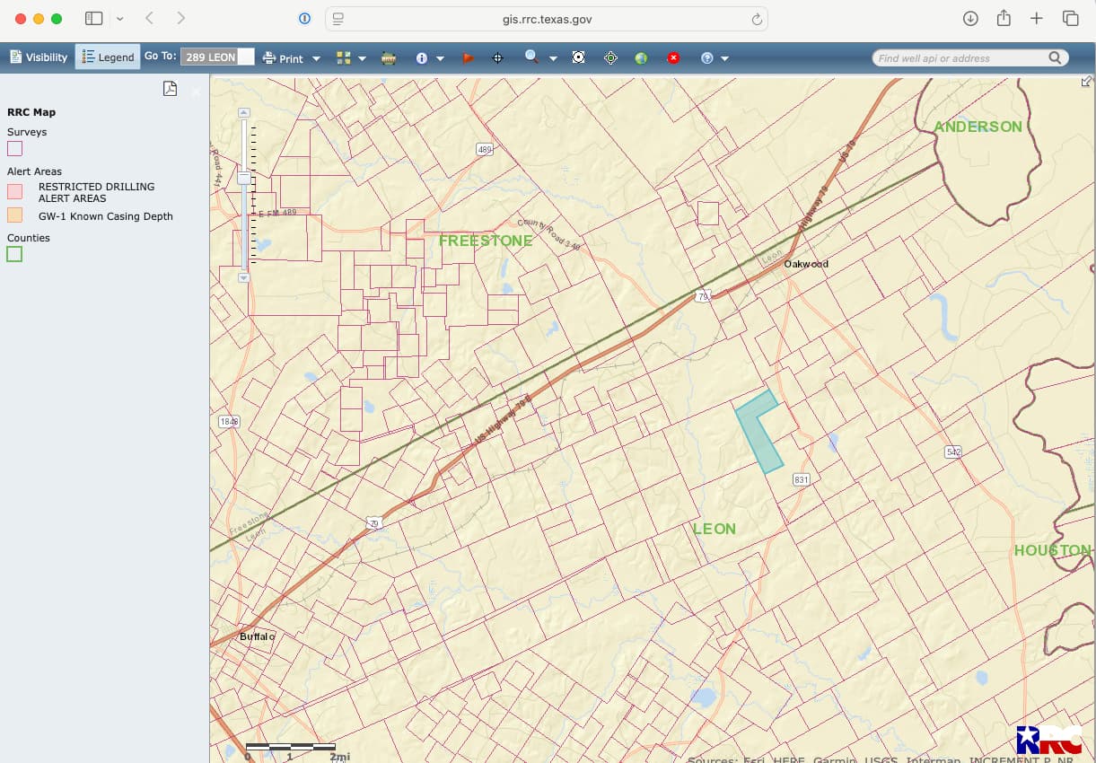Activate the magnifier search tool
This screenshot has width=1096, height=763.
point(531,57)
